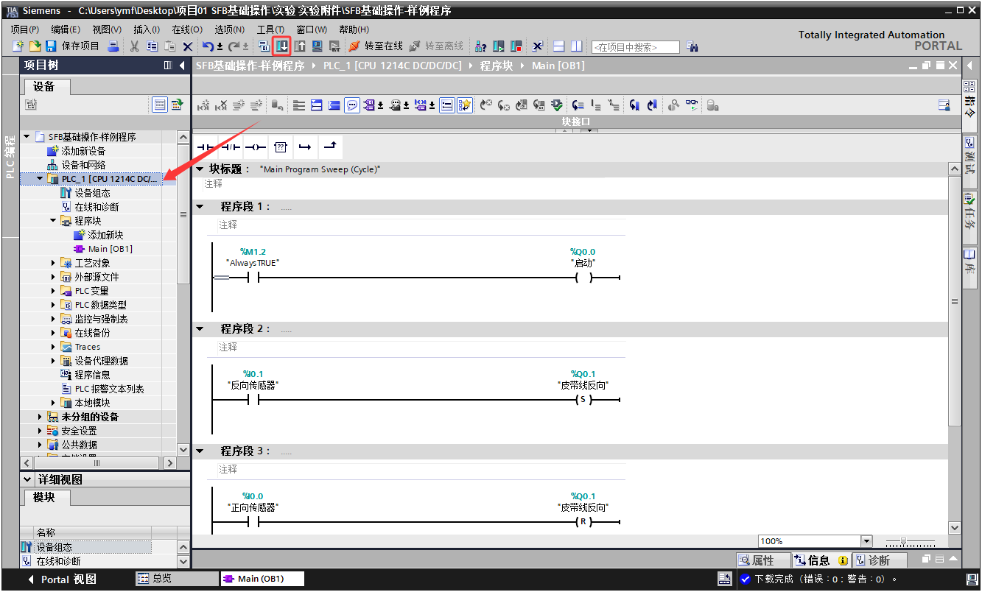This screenshot has height=592, width=982.
Task: Open the 工具(T) menu
Action: pos(270,29)
